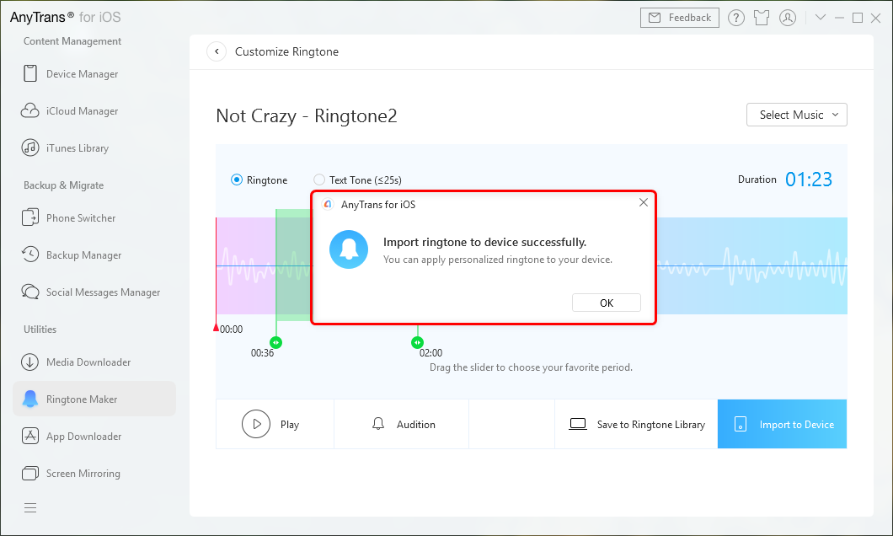Screen dimensions: 893x536
Task: Click the Import to Device button
Action: (782, 424)
